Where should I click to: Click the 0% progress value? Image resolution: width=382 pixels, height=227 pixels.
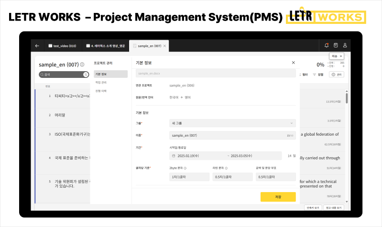320,65
